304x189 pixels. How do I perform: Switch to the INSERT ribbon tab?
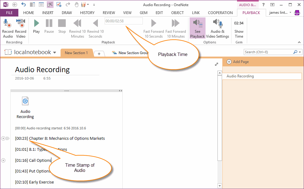(x=48, y=13)
